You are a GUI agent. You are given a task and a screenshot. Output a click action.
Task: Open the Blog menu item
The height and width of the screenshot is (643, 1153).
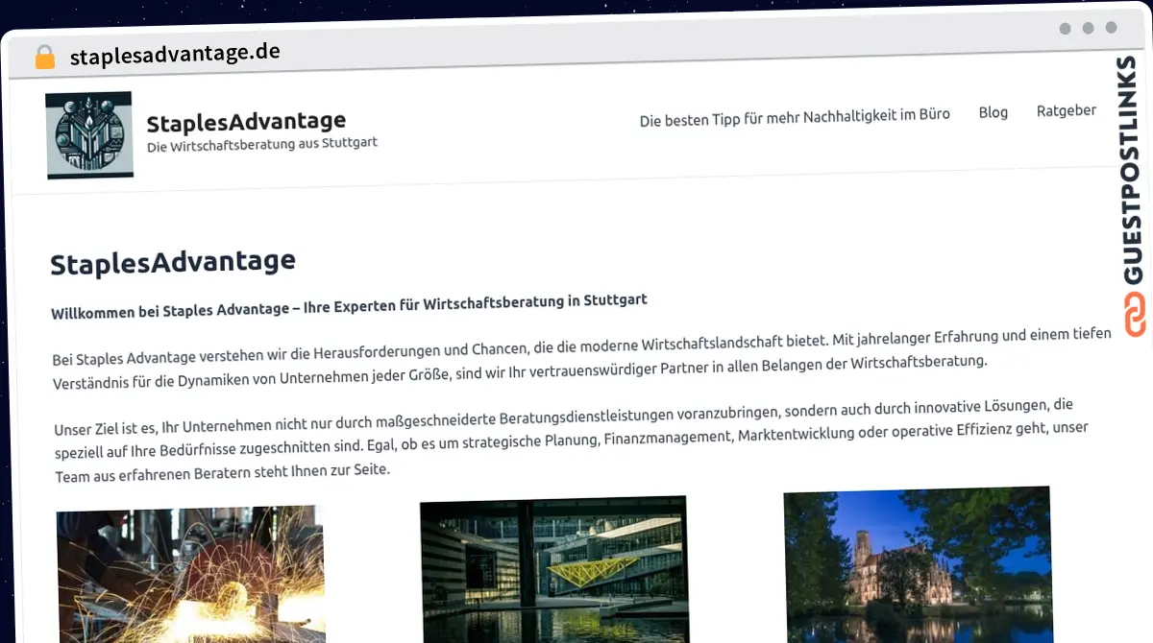click(994, 112)
